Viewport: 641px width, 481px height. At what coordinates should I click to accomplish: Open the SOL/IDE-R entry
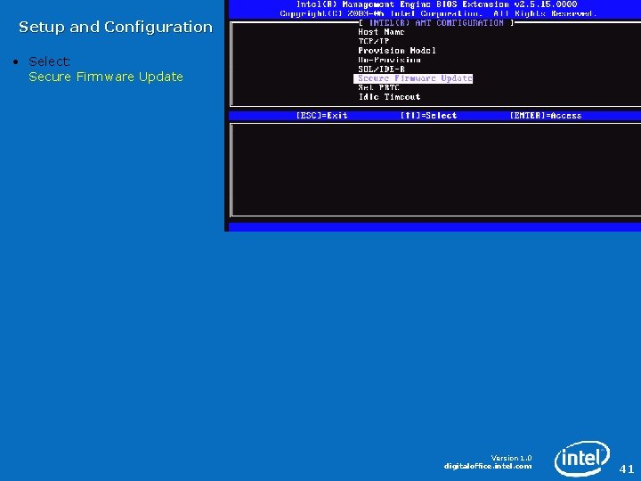381,69
